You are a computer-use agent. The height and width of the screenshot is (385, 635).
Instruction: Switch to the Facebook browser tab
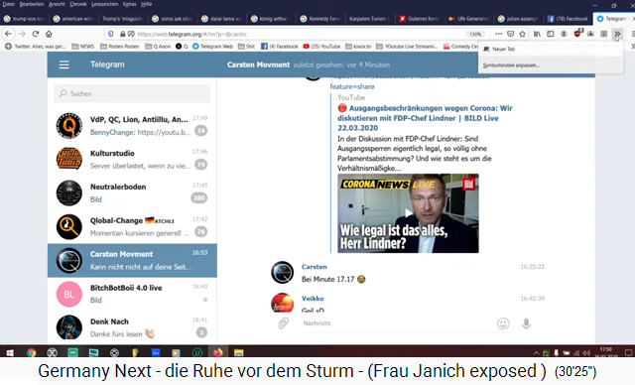pos(568,19)
